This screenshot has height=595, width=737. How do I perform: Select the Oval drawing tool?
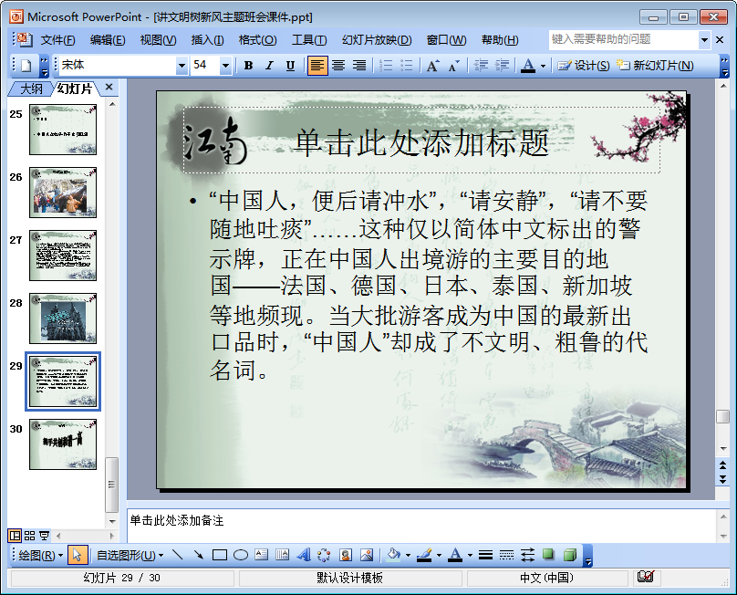[241, 556]
